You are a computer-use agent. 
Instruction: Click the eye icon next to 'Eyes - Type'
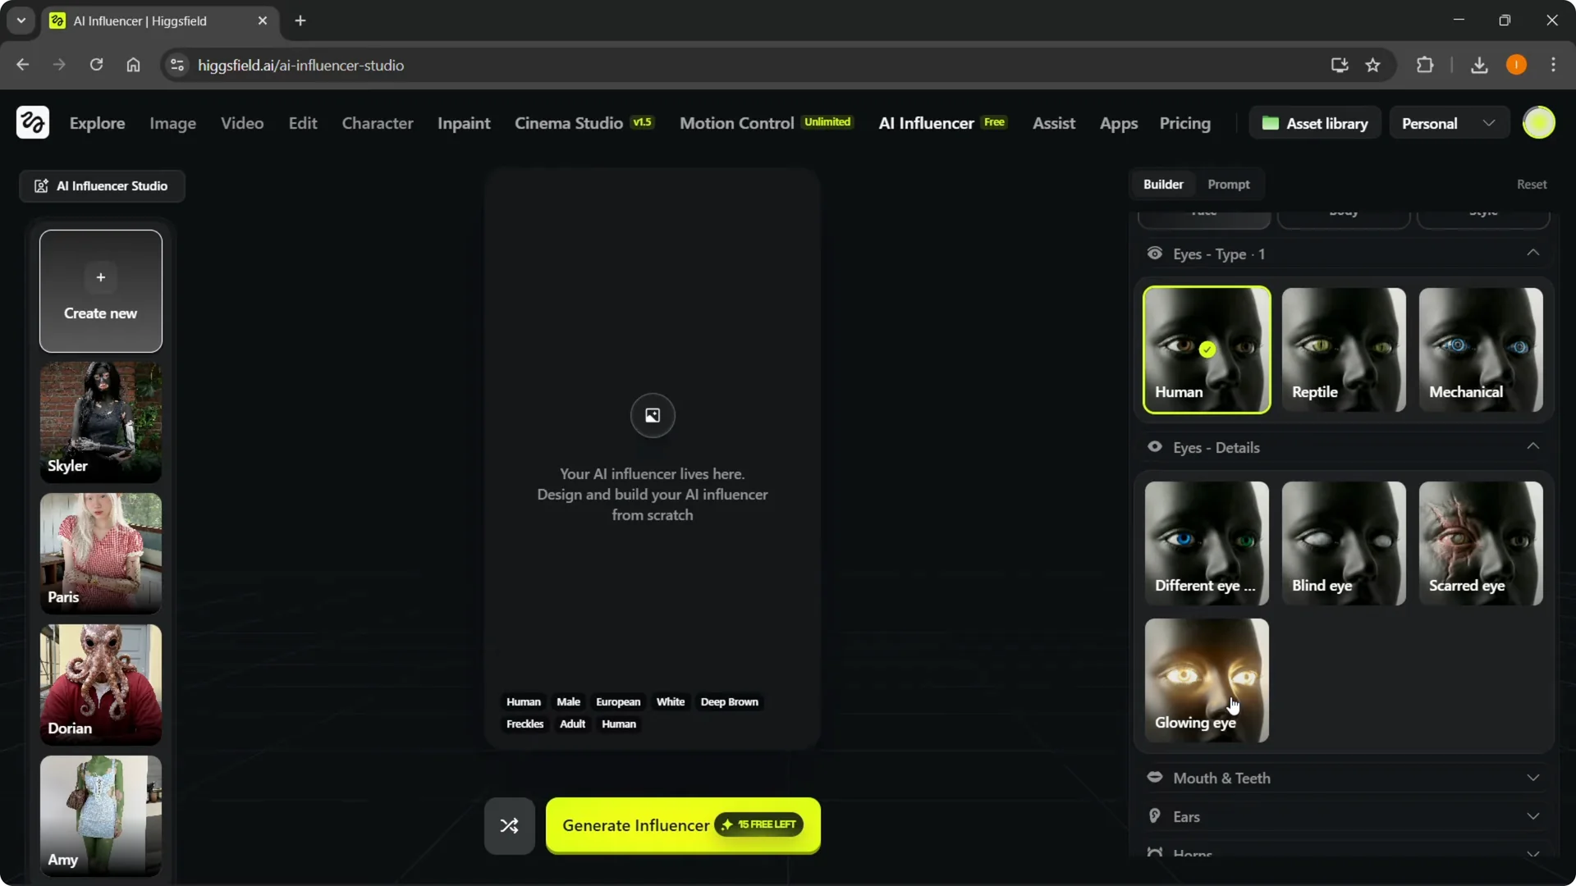(x=1155, y=253)
